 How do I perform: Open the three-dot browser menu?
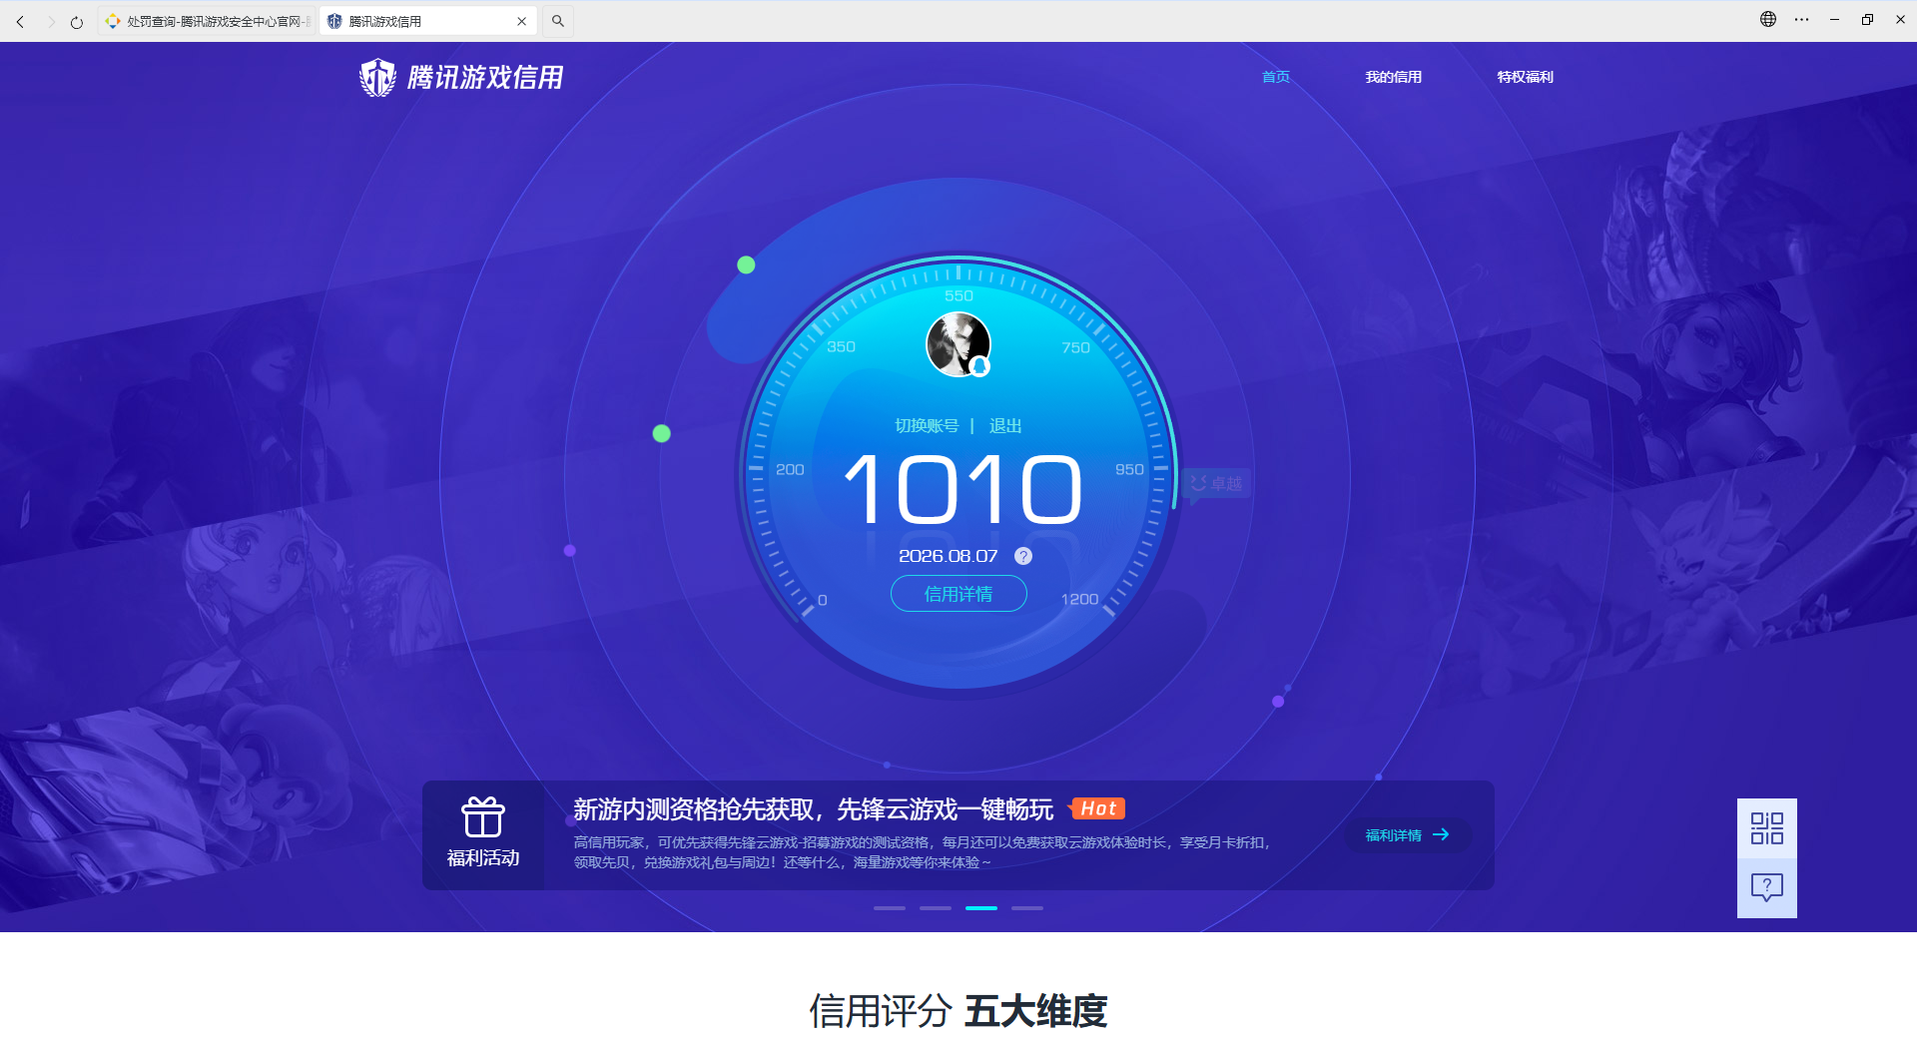click(x=1801, y=19)
